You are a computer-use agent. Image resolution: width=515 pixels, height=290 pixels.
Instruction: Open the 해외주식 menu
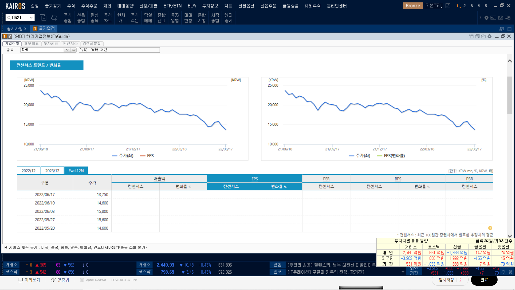pyautogui.click(x=312, y=6)
